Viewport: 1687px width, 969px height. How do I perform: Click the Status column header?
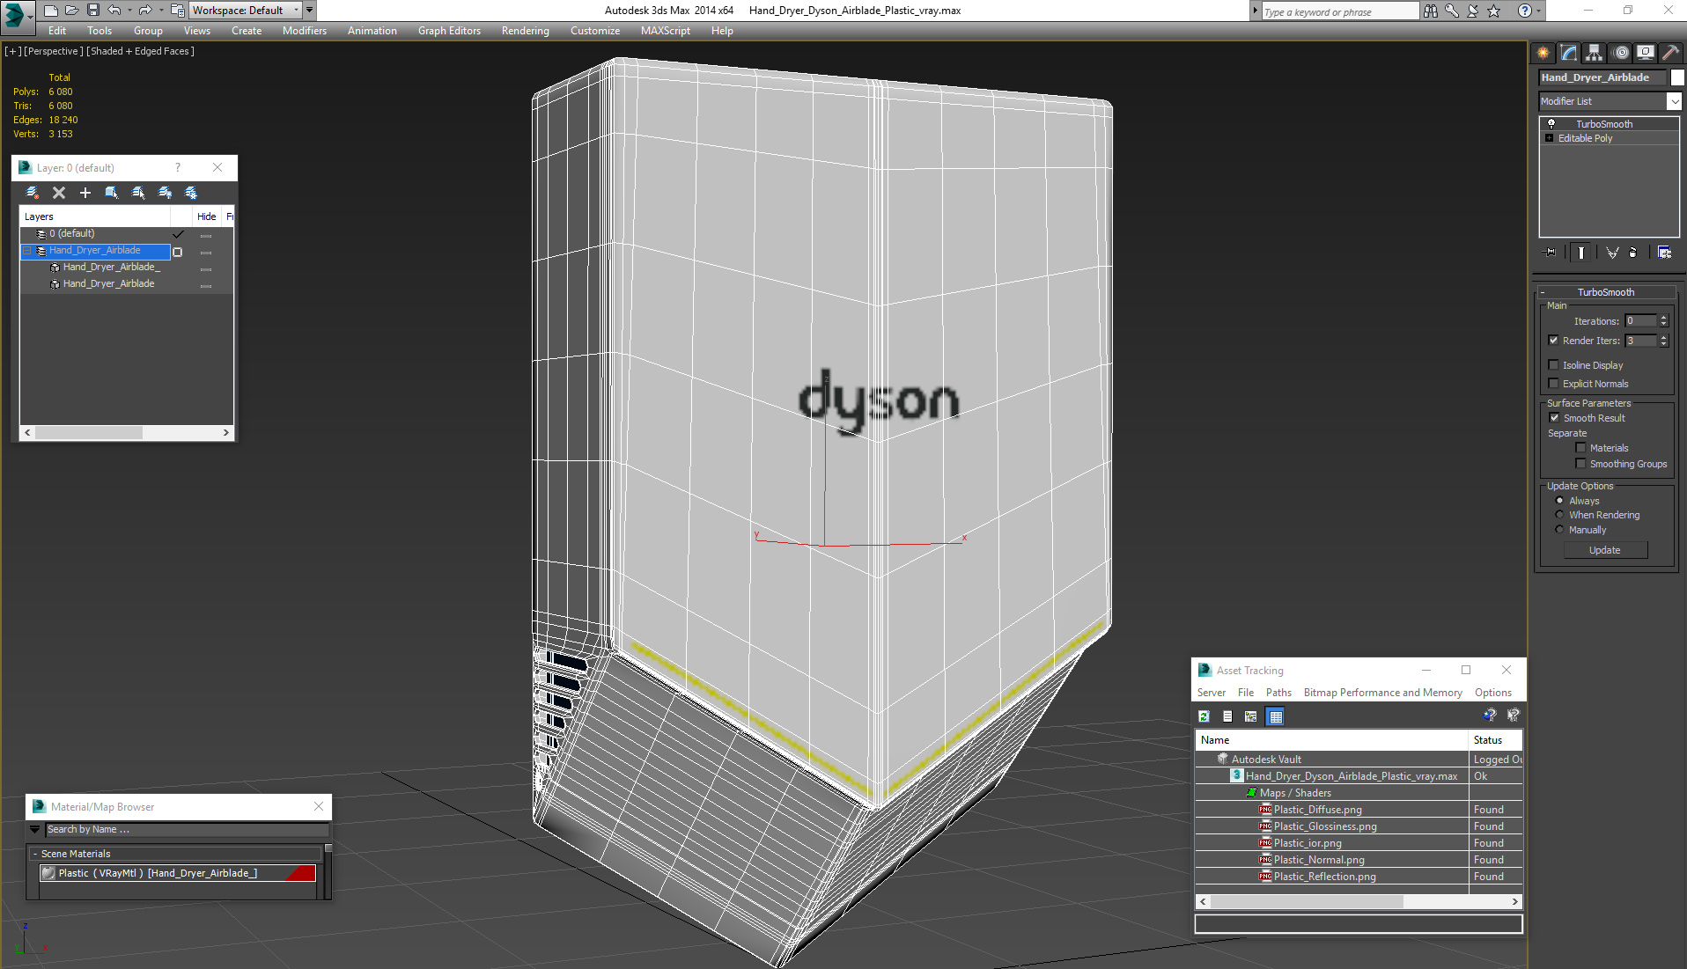(x=1494, y=740)
